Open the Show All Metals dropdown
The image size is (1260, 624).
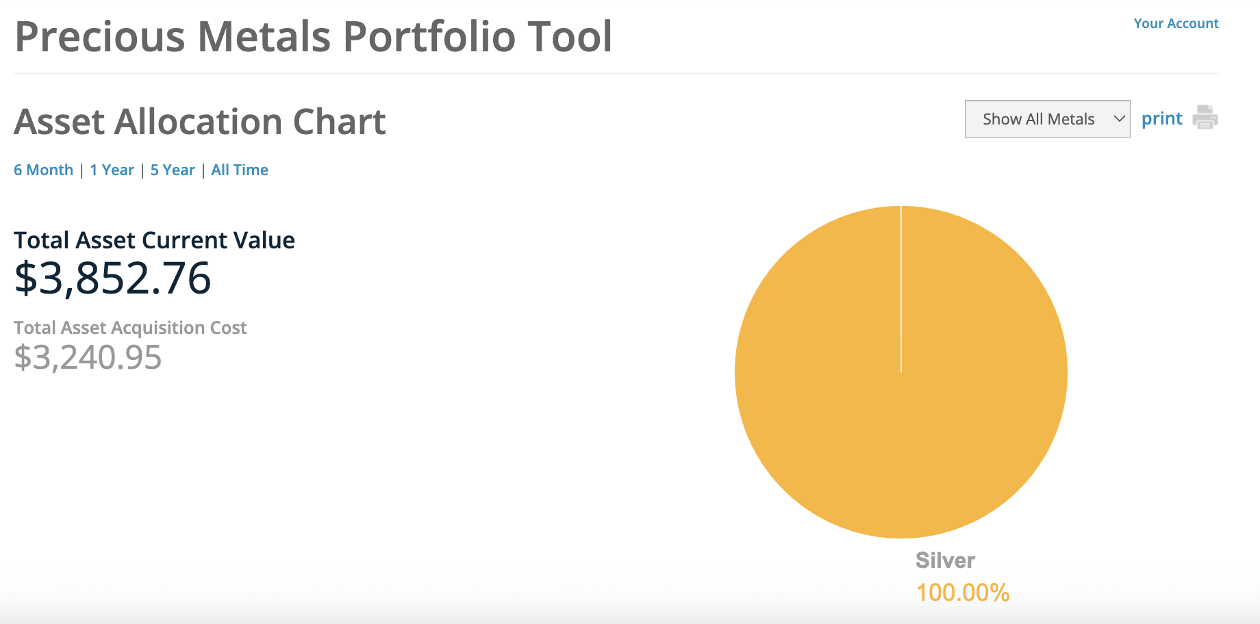[x=1047, y=119]
